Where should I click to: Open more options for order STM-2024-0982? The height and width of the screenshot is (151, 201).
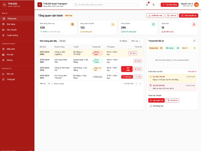(x=140, y=53)
